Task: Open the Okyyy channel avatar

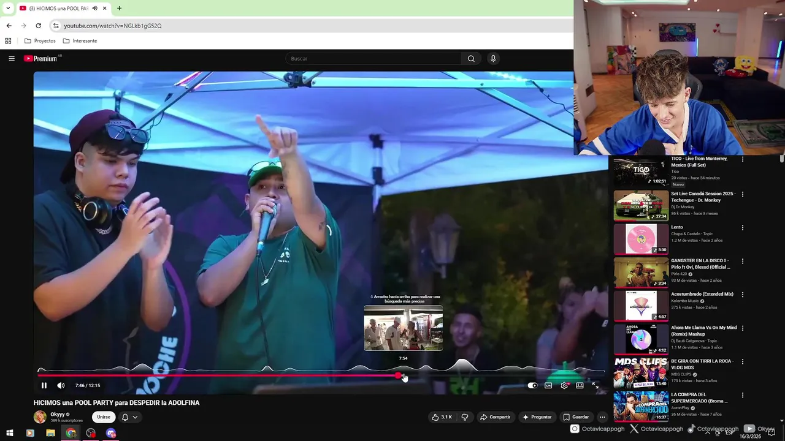Action: click(40, 417)
